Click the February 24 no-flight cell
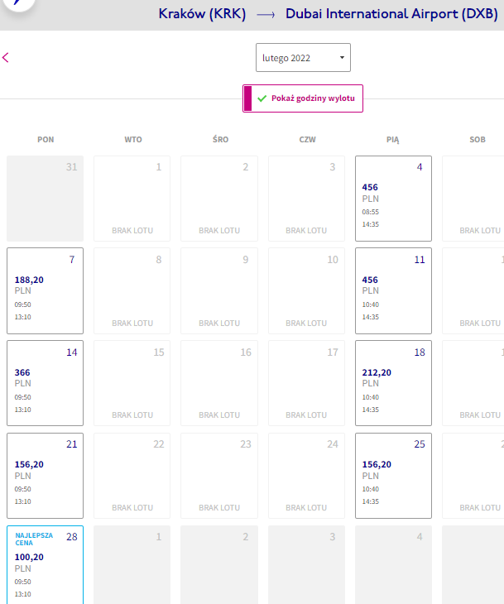Viewport: 504px width, 604px height. point(306,476)
